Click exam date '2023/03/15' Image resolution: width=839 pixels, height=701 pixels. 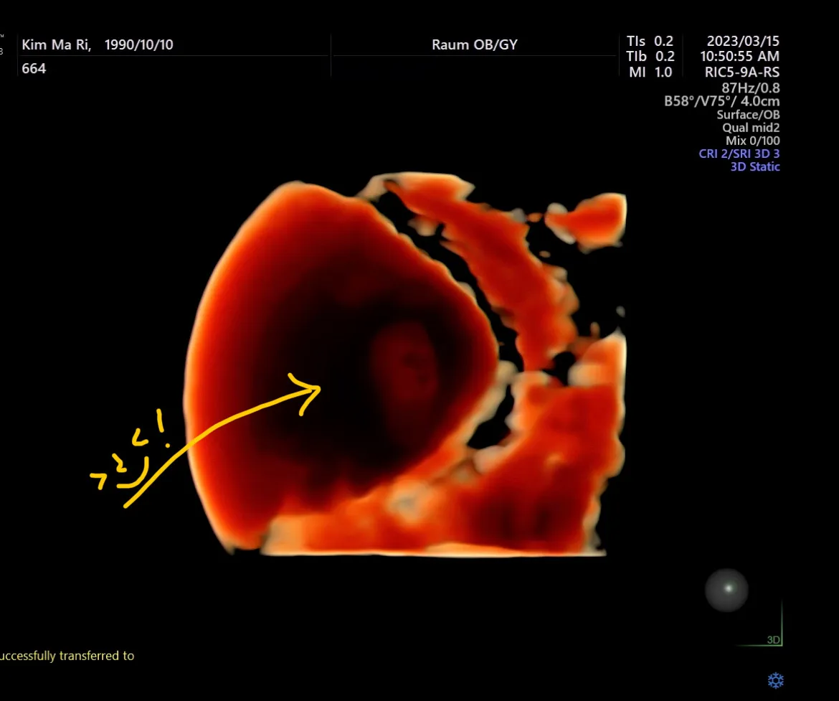click(x=743, y=41)
